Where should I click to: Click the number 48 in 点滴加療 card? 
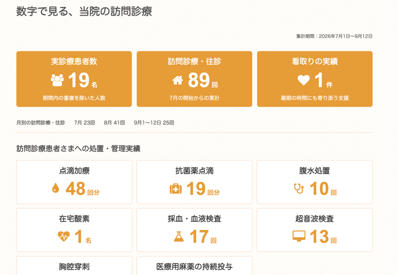coord(75,189)
